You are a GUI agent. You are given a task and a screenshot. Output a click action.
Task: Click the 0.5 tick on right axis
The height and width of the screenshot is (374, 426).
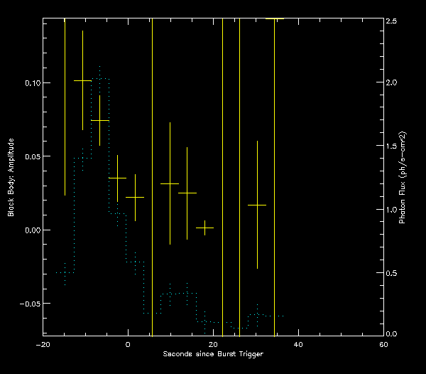391,273
